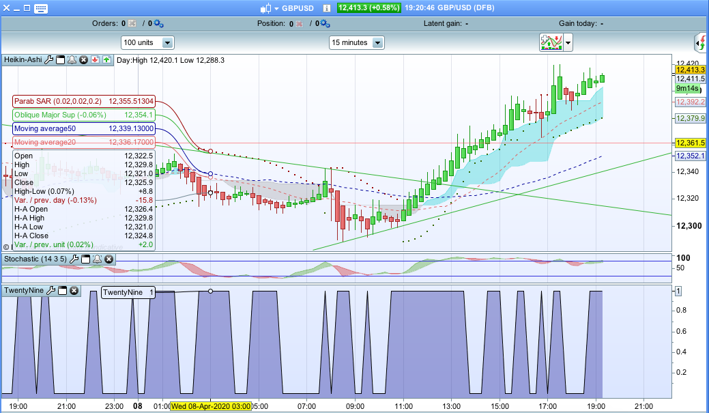Select the Oblique Major Sup legend label
This screenshot has width=709, height=413.
click(84, 115)
